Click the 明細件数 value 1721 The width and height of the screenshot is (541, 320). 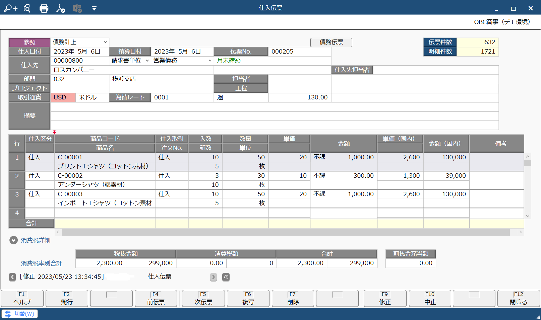click(478, 52)
